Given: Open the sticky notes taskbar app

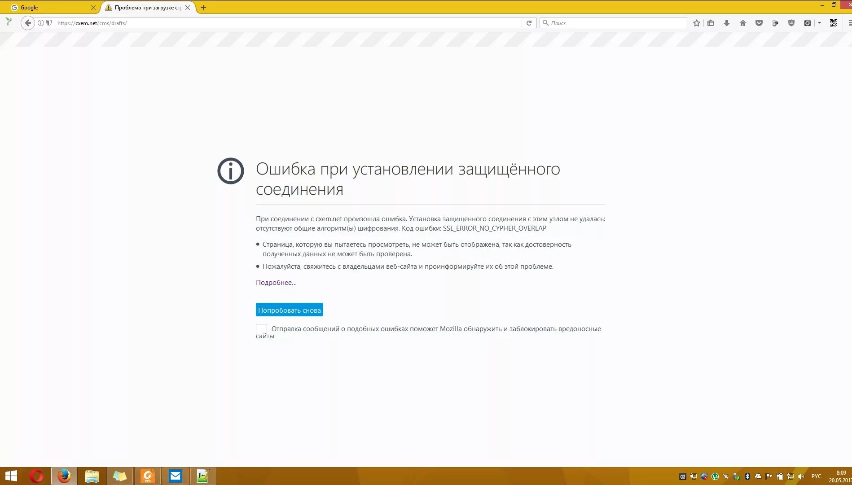Looking at the screenshot, I should 120,476.
